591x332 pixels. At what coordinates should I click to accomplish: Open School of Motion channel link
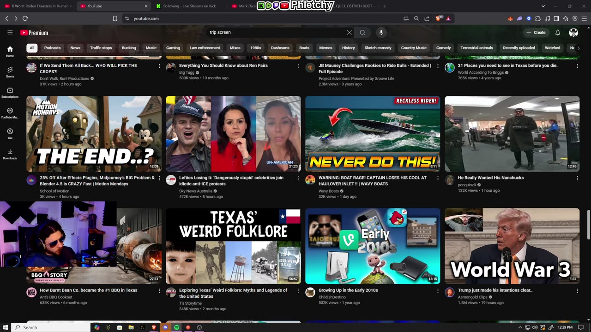[54, 191]
